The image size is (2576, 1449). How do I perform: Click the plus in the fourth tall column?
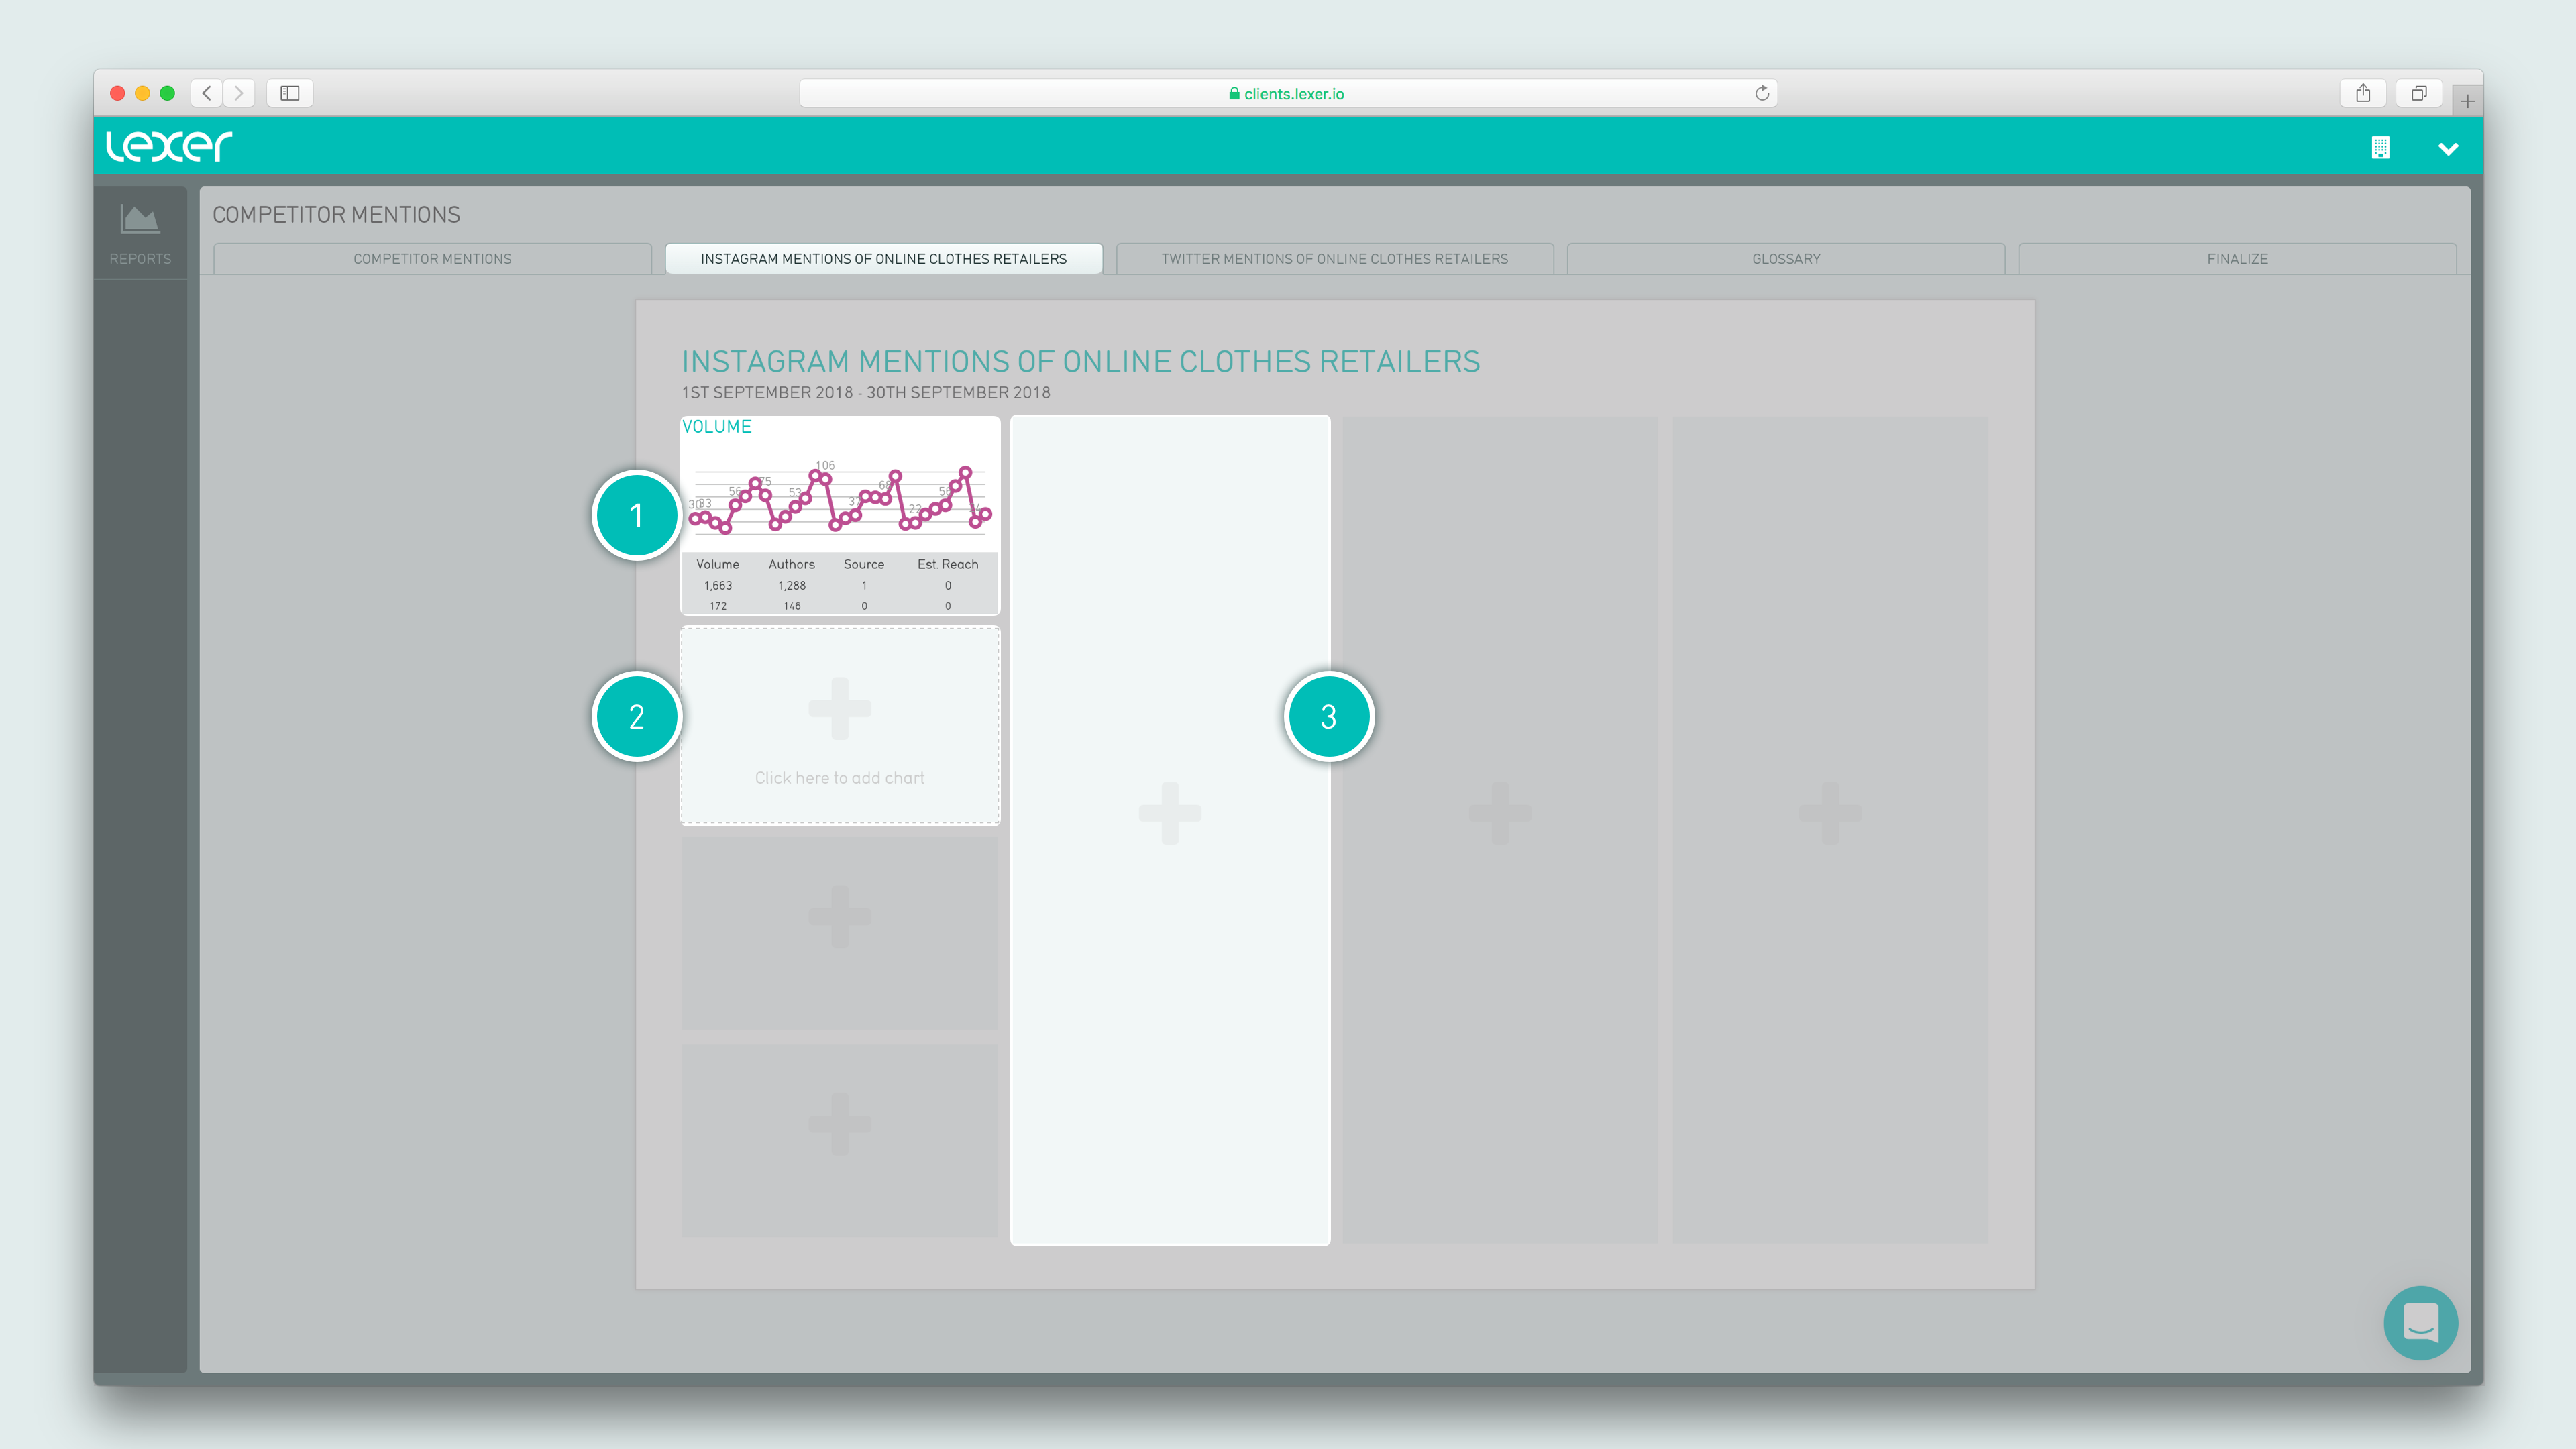tap(1830, 813)
